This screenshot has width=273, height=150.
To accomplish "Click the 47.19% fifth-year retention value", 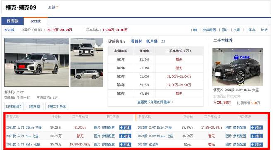I will click(144, 94).
